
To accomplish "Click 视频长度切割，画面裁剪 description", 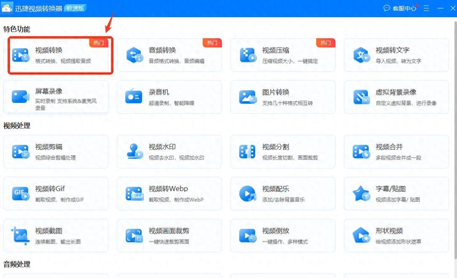I will point(290,157).
